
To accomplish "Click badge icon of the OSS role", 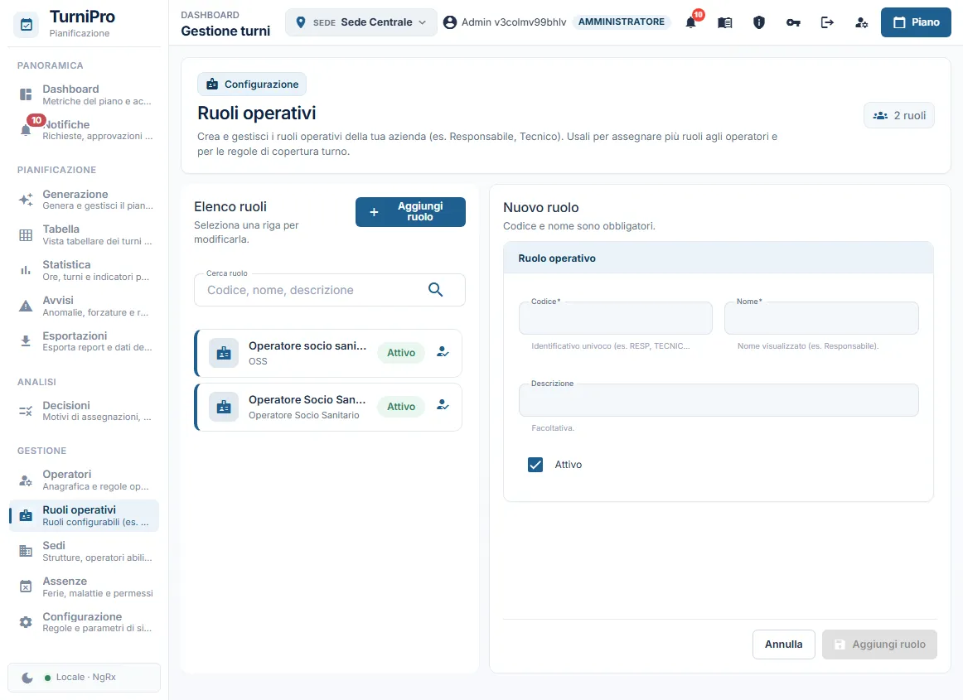I will (x=224, y=353).
